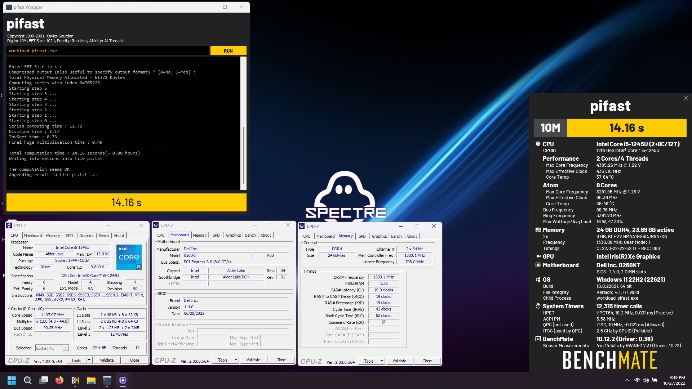This screenshot has height=389, width=692.
Task: Click yellow 14.16 s score in BenchMate panel
Action: 627,128
